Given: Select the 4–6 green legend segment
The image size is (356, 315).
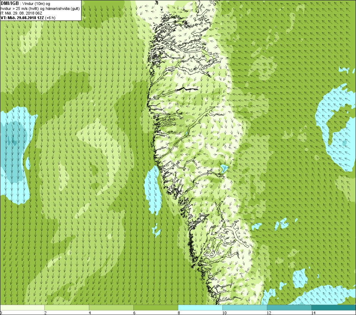Looking at the screenshot, I should pyautogui.click(x=111, y=308).
